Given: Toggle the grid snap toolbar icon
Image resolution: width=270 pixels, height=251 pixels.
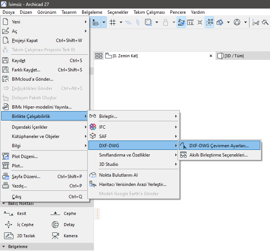Looking at the screenshot, I should pyautogui.click(x=113, y=22).
